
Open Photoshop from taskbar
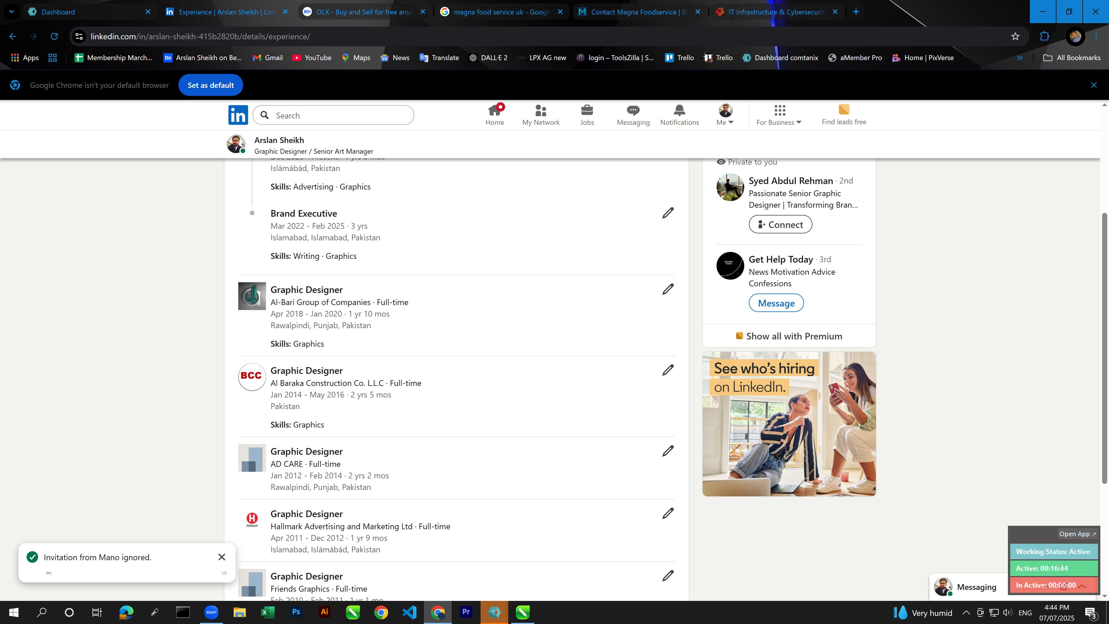[296, 612]
